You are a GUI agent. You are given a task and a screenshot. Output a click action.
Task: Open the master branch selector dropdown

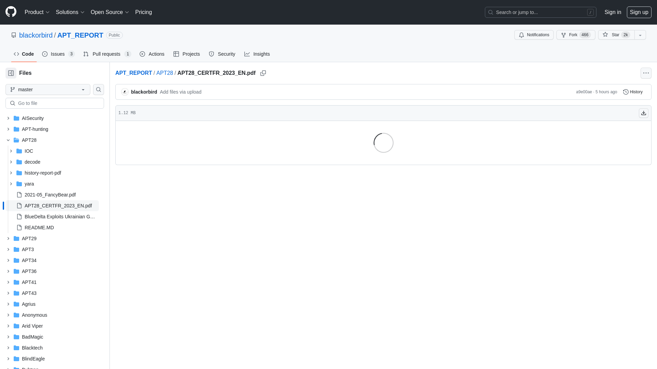pos(48,90)
